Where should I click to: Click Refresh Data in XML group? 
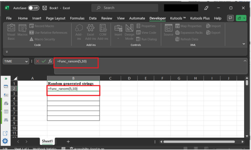point(187,39)
